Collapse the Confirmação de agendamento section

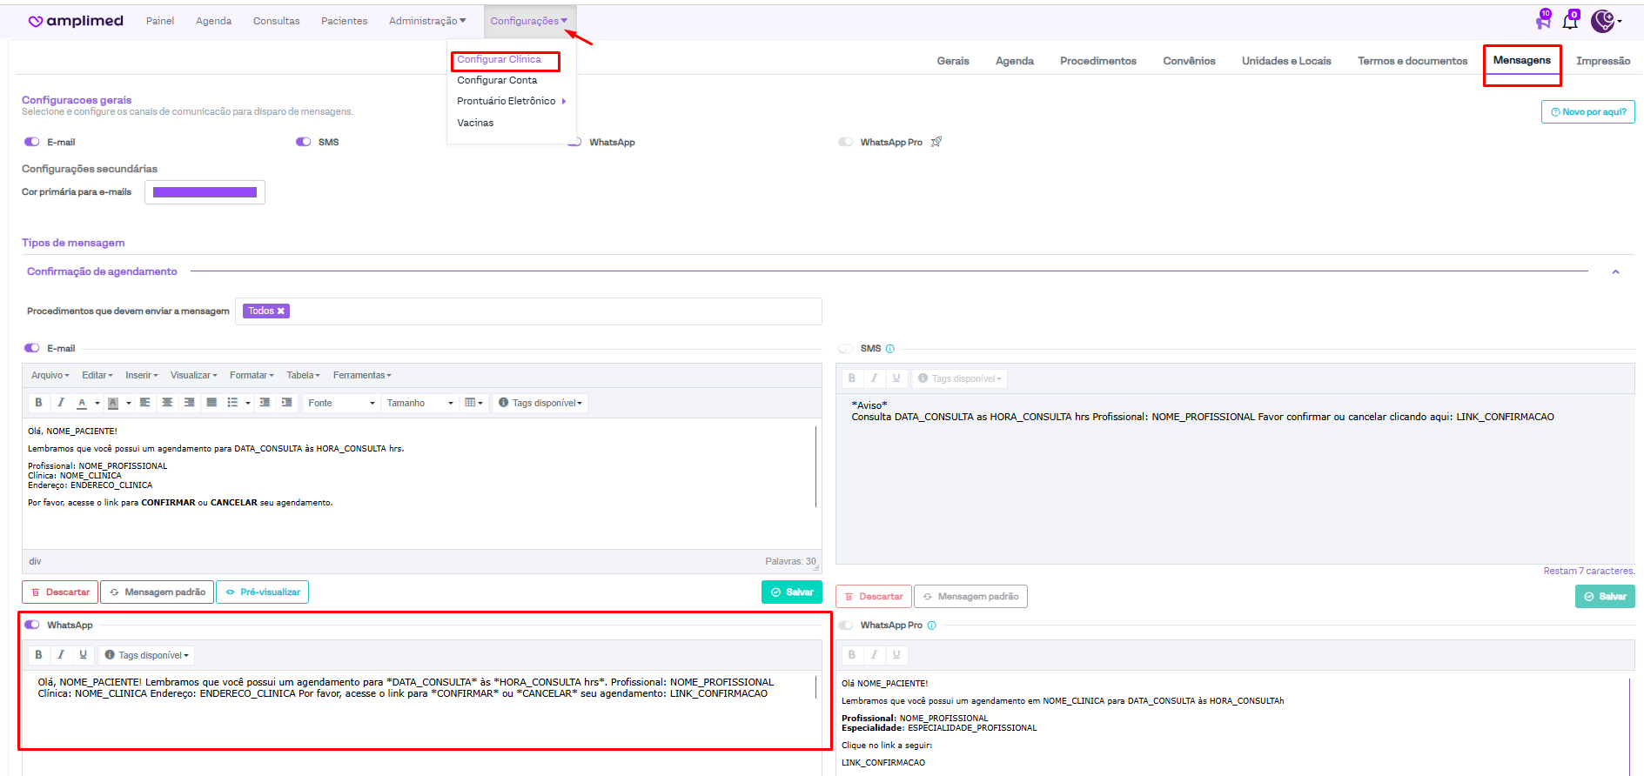[x=1615, y=272]
